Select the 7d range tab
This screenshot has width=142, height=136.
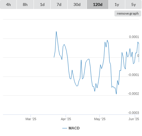(x=59, y=4)
